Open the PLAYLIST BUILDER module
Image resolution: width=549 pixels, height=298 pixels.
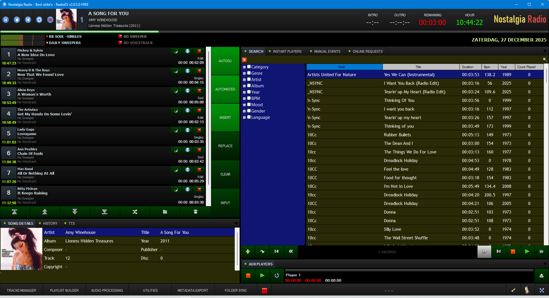[64, 290]
